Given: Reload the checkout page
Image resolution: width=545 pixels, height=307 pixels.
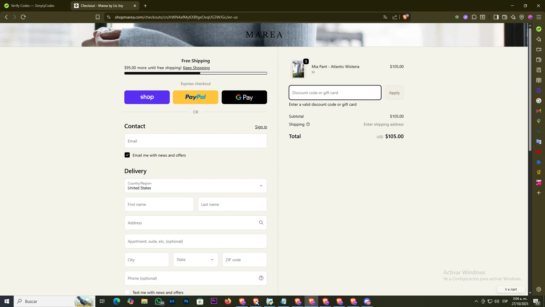Looking at the screenshot, I should point(23,17).
